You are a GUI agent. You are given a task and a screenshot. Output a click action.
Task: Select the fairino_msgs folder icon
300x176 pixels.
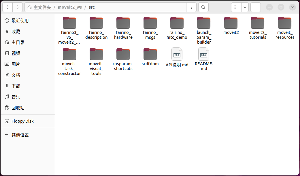(150, 23)
